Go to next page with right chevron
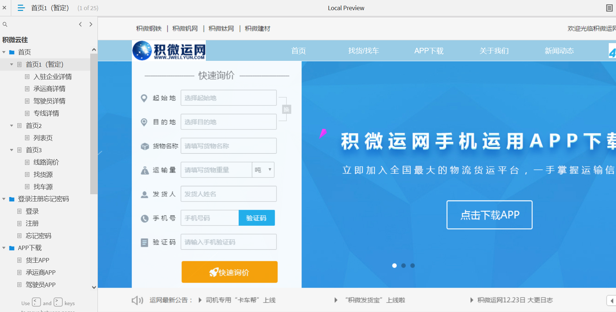The height and width of the screenshot is (312, 616). 91,24
